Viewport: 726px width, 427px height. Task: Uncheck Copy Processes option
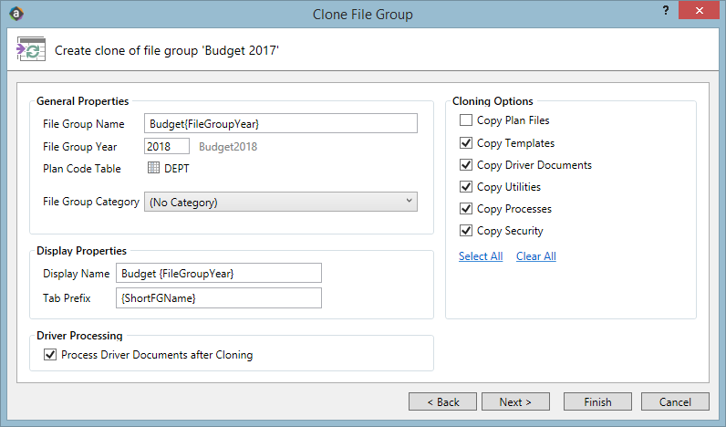pyautogui.click(x=466, y=209)
